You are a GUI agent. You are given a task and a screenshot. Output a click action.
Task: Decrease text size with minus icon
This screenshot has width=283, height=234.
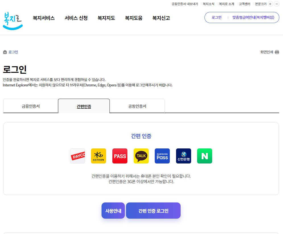[x=276, y=4]
